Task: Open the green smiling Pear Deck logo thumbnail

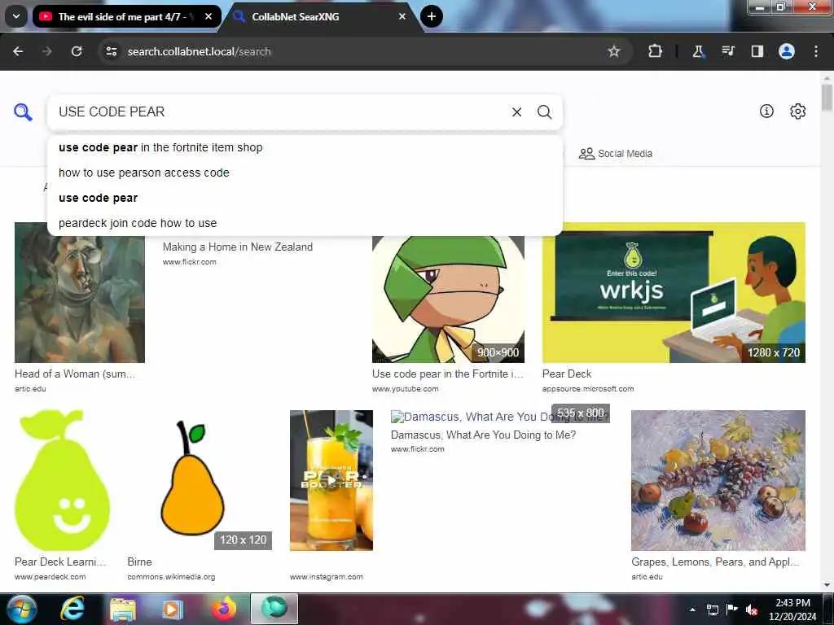Action: (x=62, y=480)
